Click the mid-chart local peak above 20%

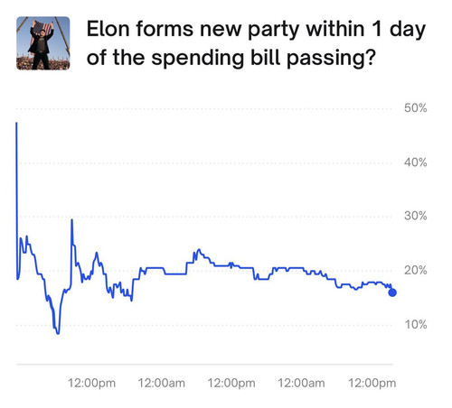tap(199, 249)
